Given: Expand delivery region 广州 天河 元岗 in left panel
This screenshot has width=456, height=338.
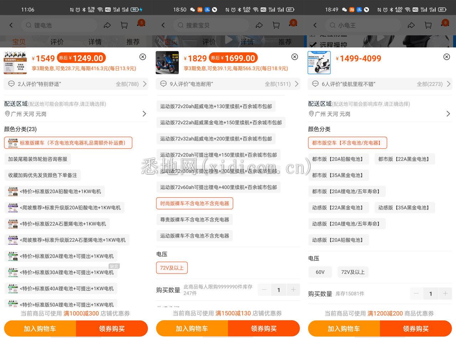Looking at the screenshot, I should (x=76, y=114).
